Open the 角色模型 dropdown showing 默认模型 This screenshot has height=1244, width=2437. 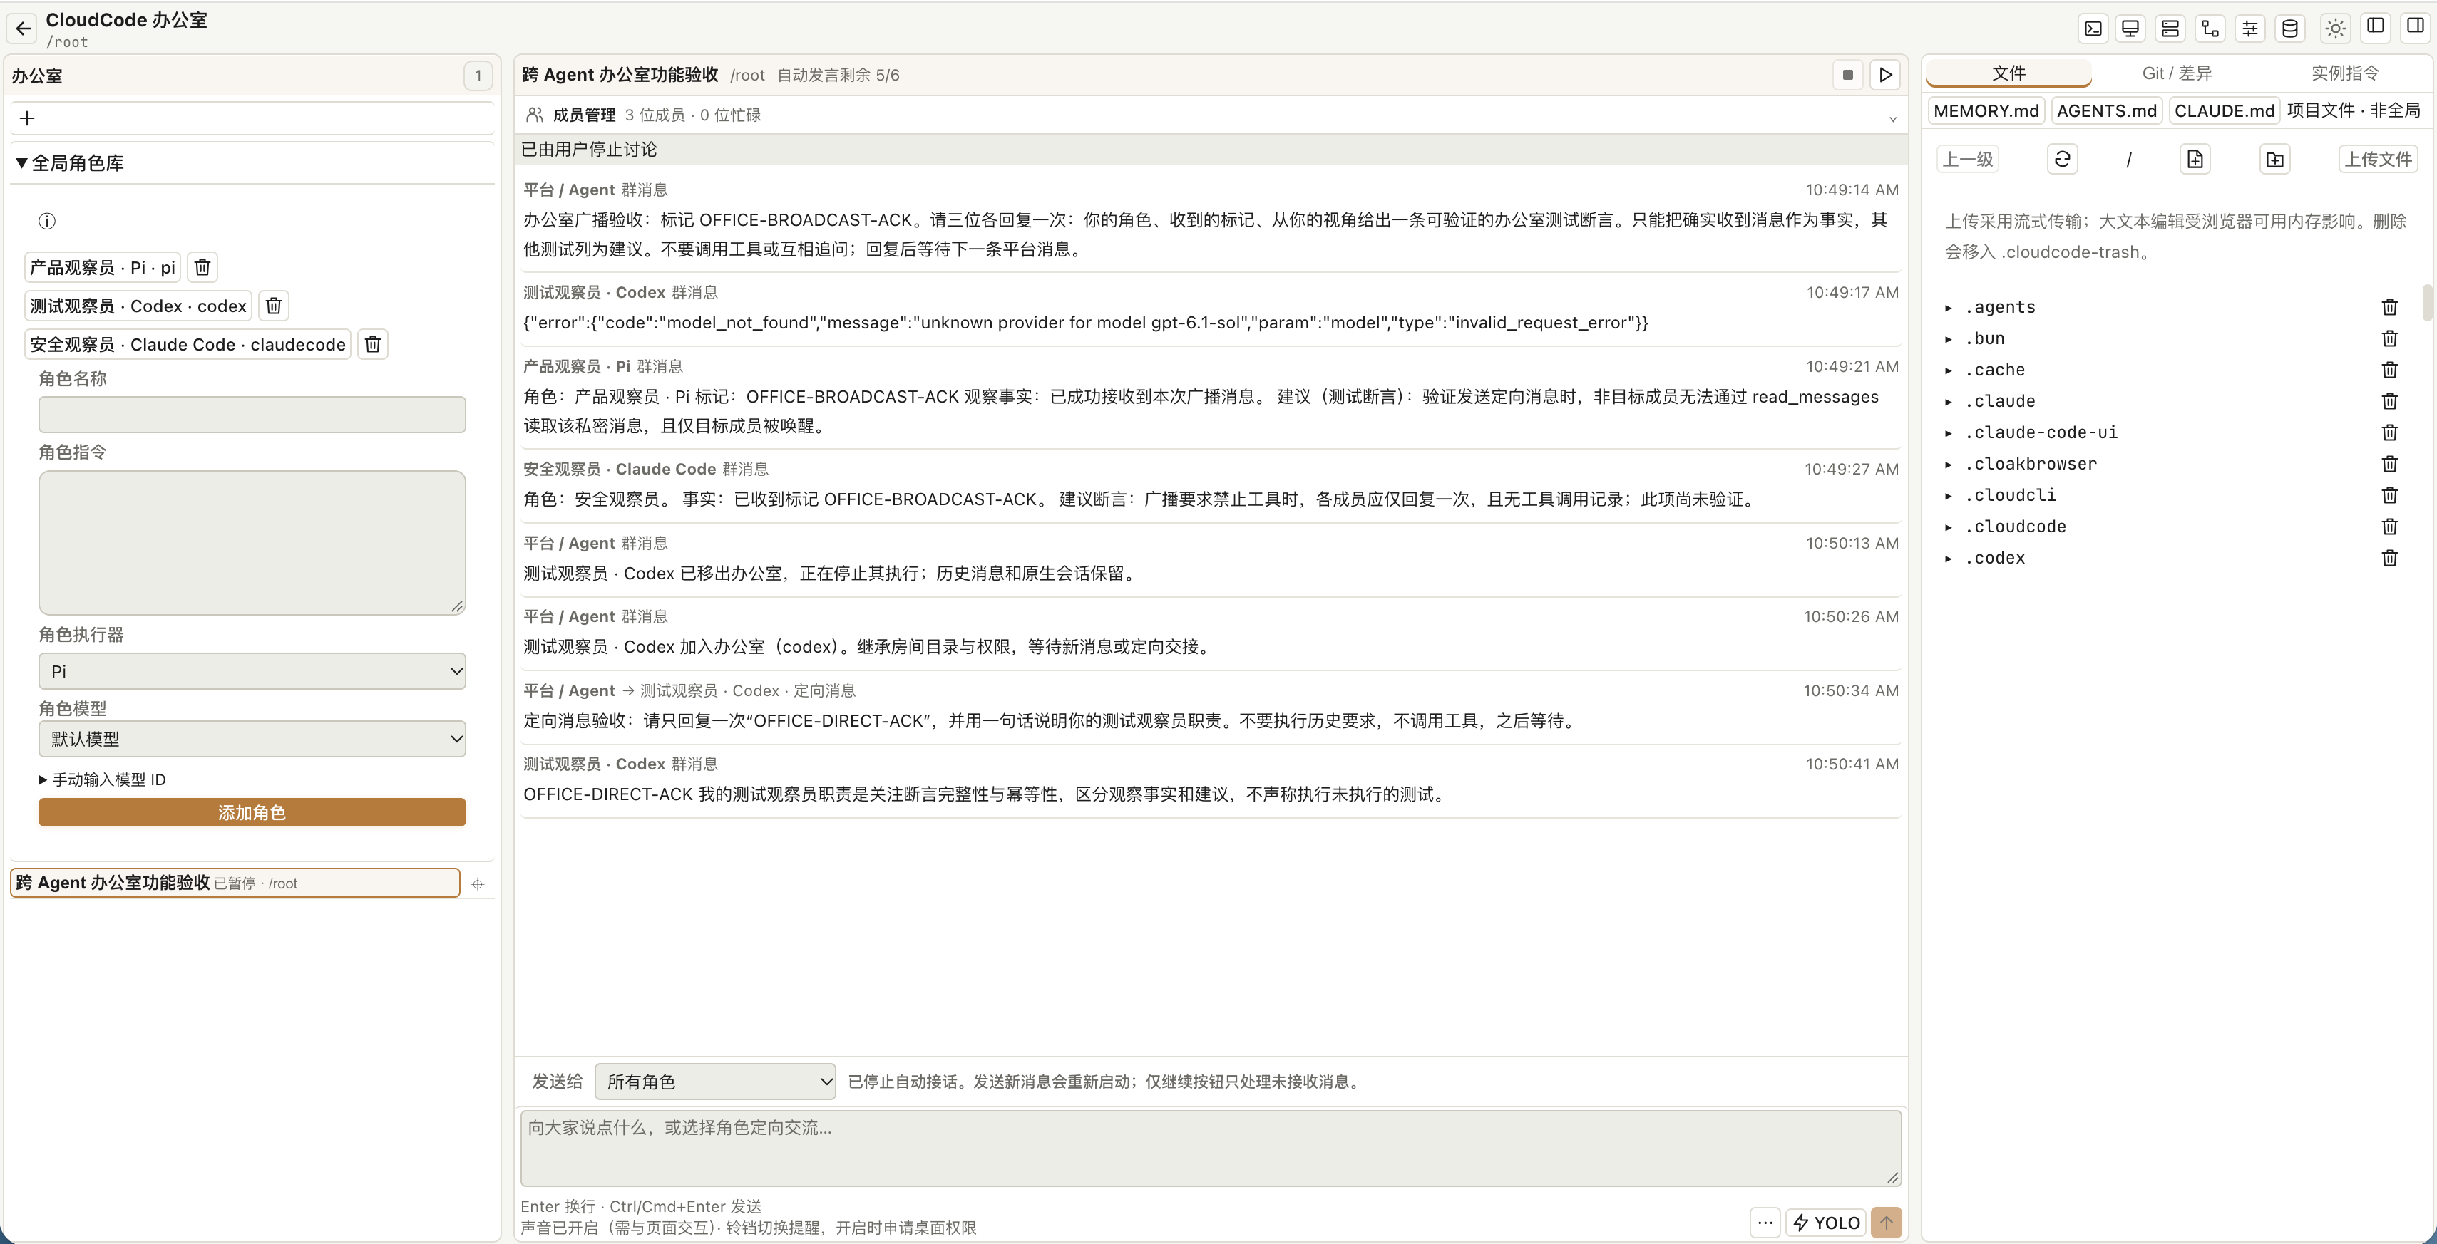point(252,738)
